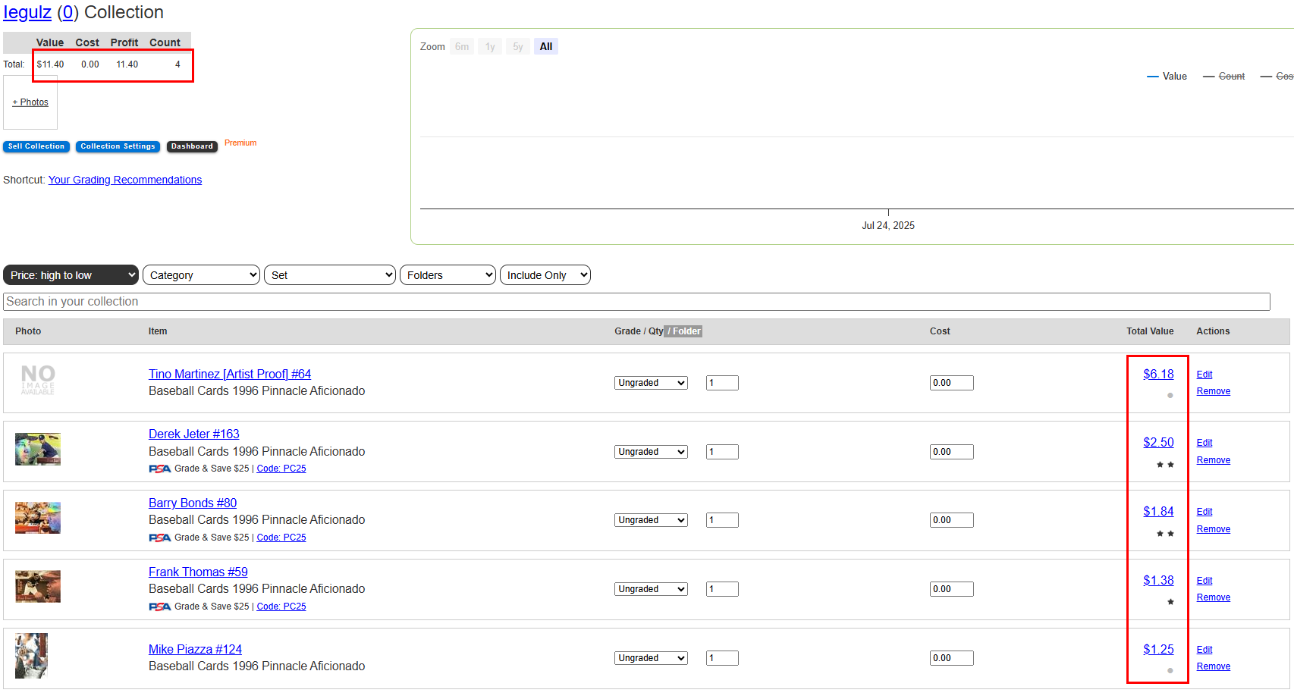Open the Dashboard button
Screen dimensions: 1294x696
192,146
